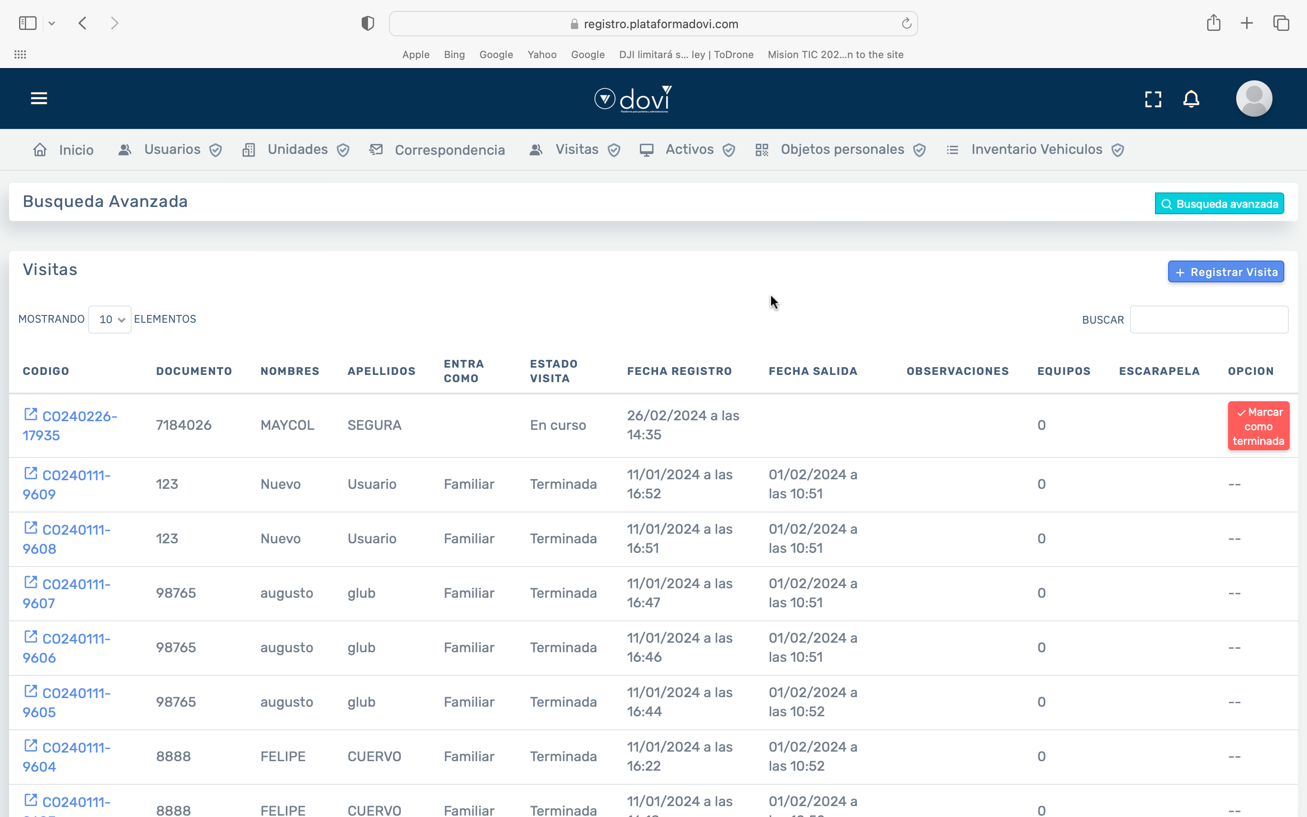The image size is (1307, 817).
Task: Go to Correspondencia section
Action: (x=449, y=150)
